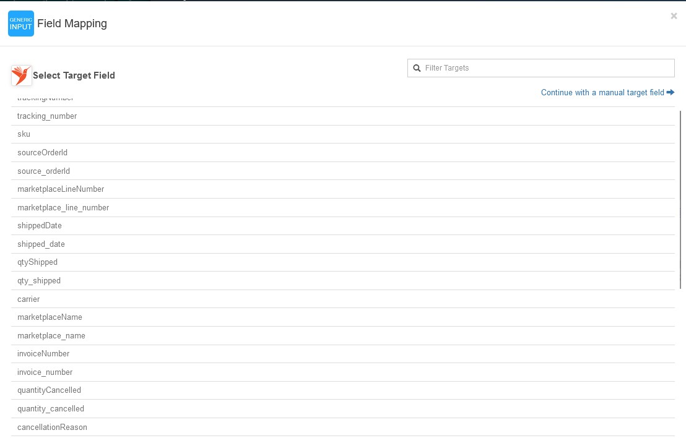This screenshot has width=686, height=438.
Task: Select the qty_shipped field row
Action: coord(39,281)
